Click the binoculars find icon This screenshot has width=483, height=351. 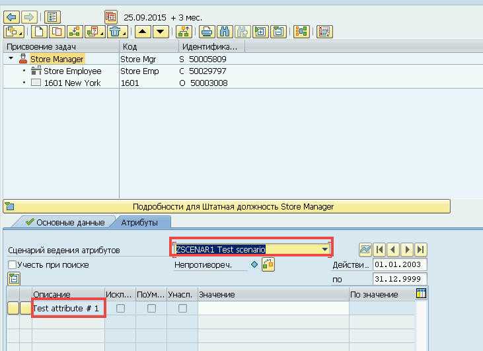point(224,31)
